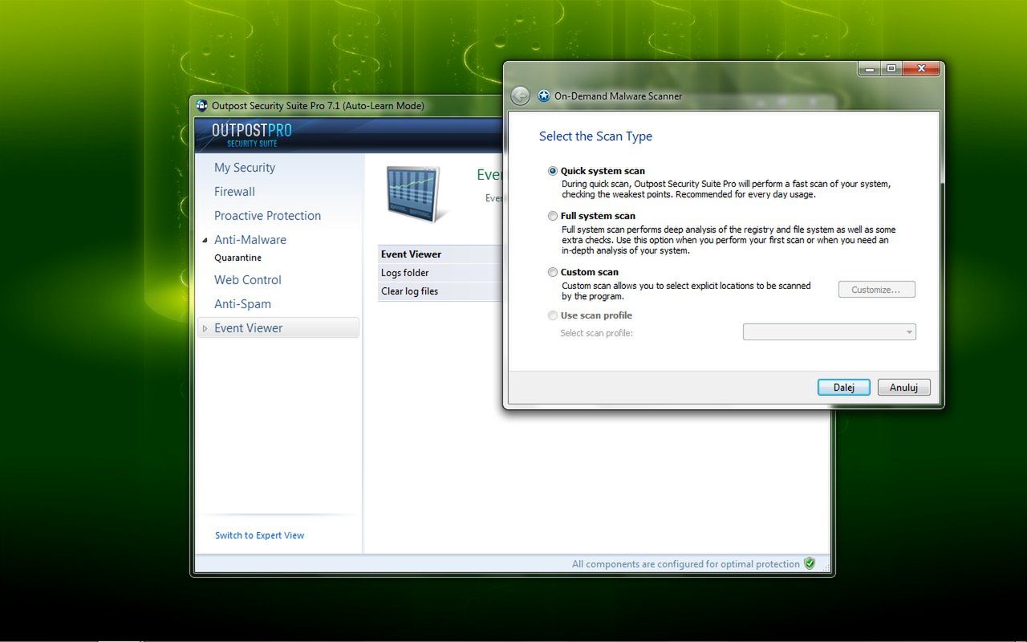The height and width of the screenshot is (642, 1027).
Task: Click Logs folder entry
Action: tap(440, 273)
